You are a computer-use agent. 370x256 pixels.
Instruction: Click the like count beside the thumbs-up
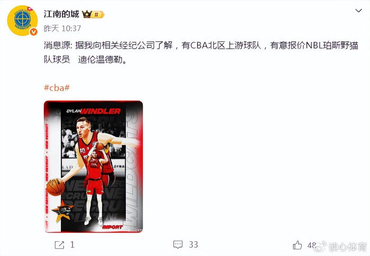(312, 245)
